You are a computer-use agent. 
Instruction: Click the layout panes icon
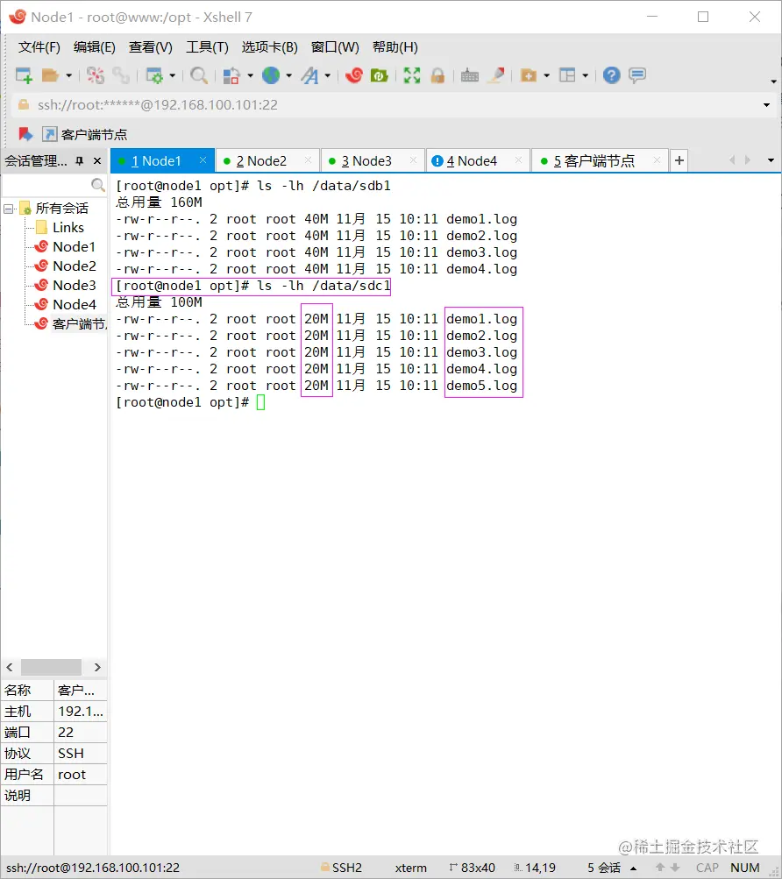pyautogui.click(x=567, y=75)
